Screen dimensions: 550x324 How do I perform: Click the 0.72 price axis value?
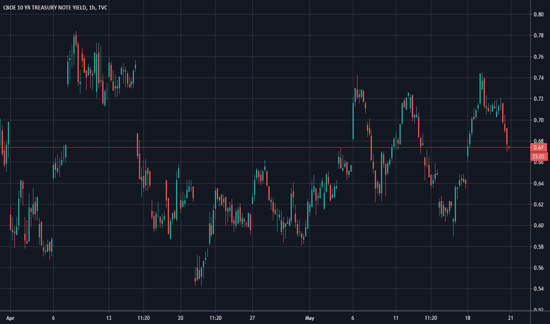(538, 99)
